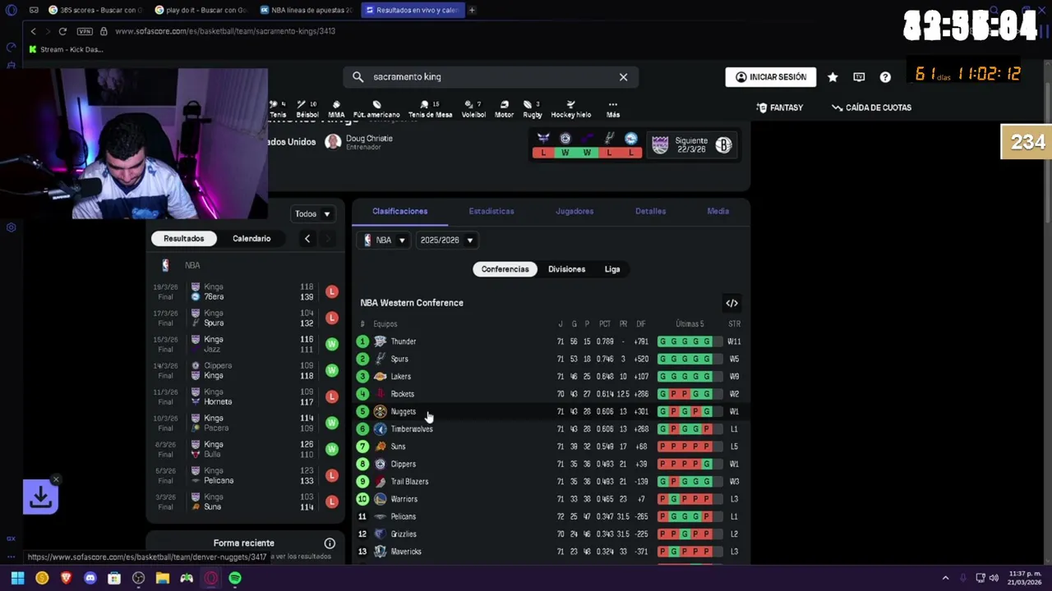Viewport: 1052px width, 591px height.
Task: Select Tenis sport
Action: click(278, 109)
